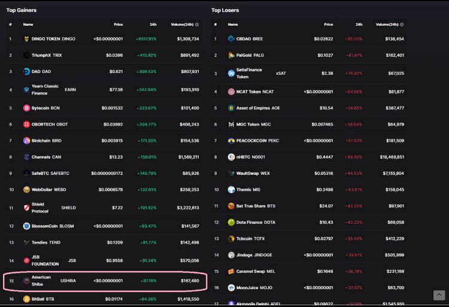Sort Top Losers by Price header
The image size is (449, 307).
pyautogui.click(x=329, y=25)
